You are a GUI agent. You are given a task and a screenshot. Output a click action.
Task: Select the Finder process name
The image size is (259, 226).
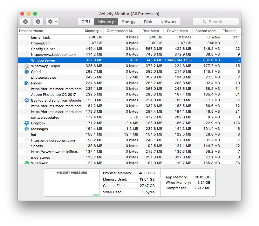[36, 83]
